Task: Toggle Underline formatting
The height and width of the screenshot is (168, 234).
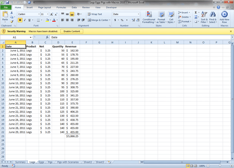Action: (29, 20)
